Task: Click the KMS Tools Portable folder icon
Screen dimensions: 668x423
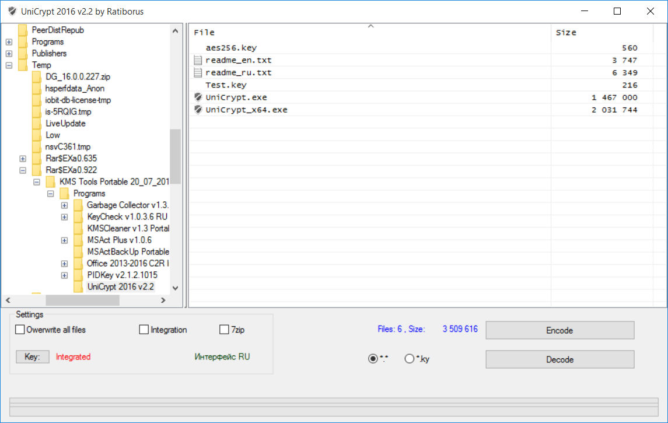Action: [x=51, y=181]
